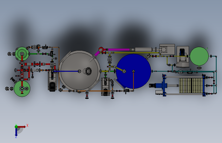
Task: Select the blue horizontal pipe inside gray tank
Action: pos(66,71)
